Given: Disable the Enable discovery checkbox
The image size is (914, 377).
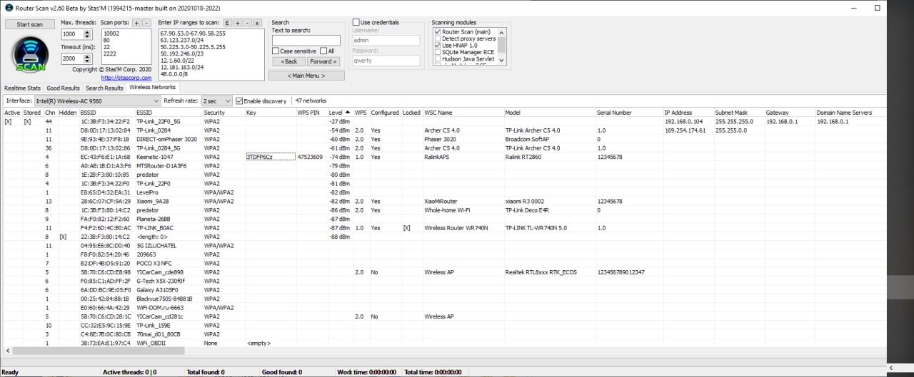Looking at the screenshot, I should tap(239, 101).
